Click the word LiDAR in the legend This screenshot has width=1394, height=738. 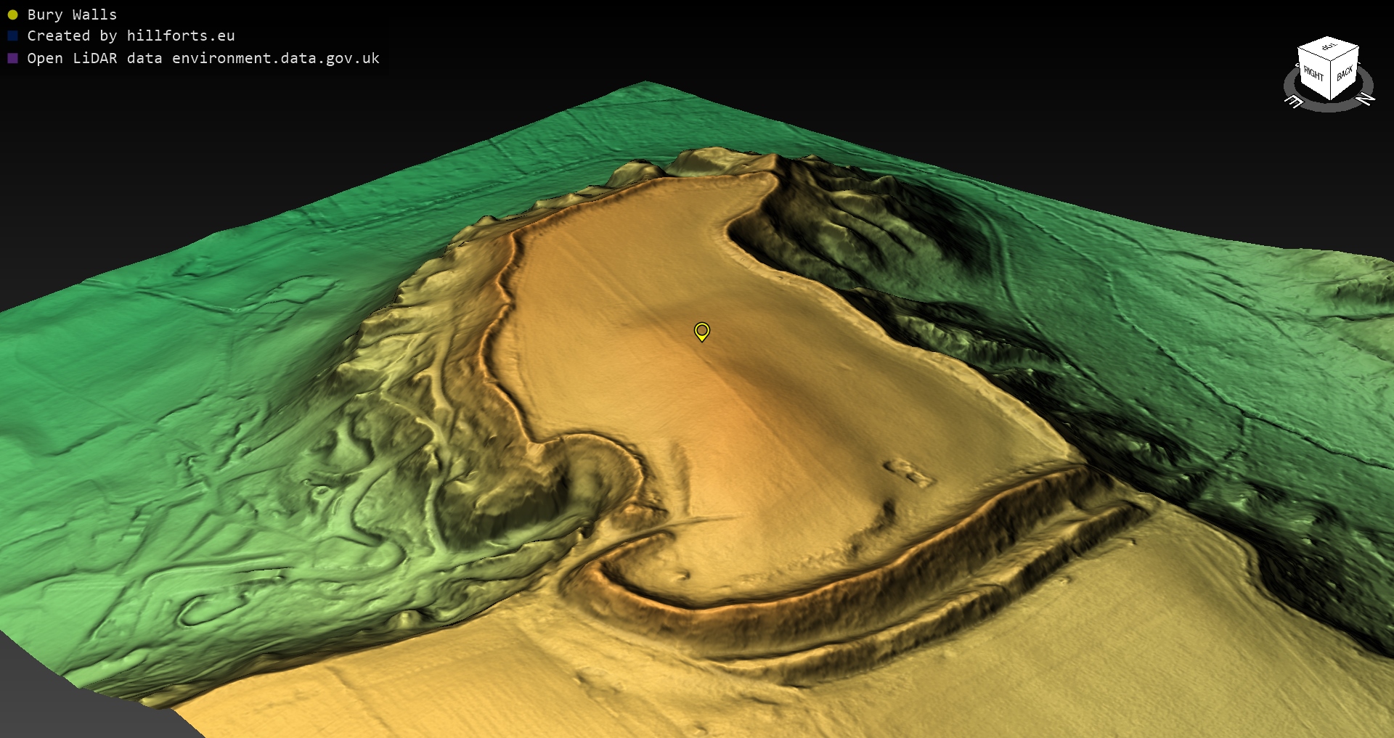tap(94, 58)
